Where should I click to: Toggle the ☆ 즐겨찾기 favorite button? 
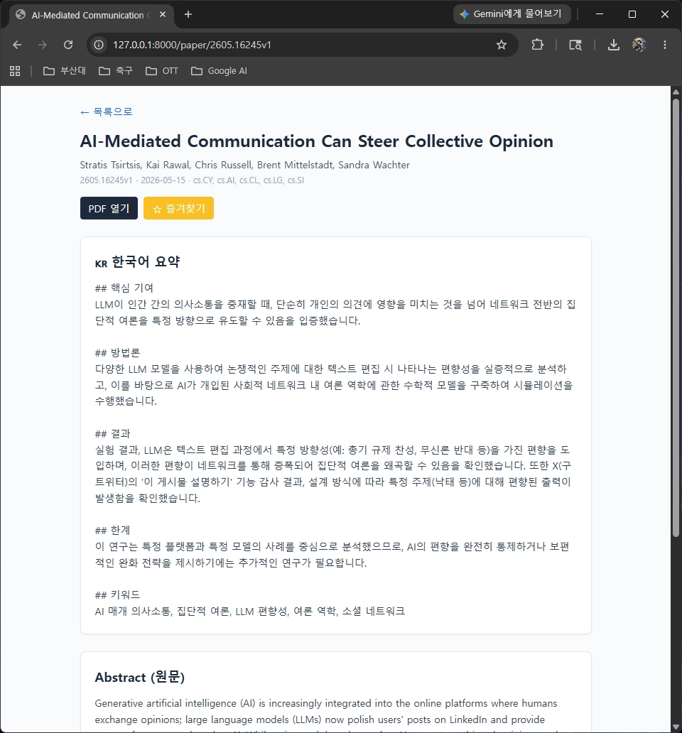click(x=178, y=208)
